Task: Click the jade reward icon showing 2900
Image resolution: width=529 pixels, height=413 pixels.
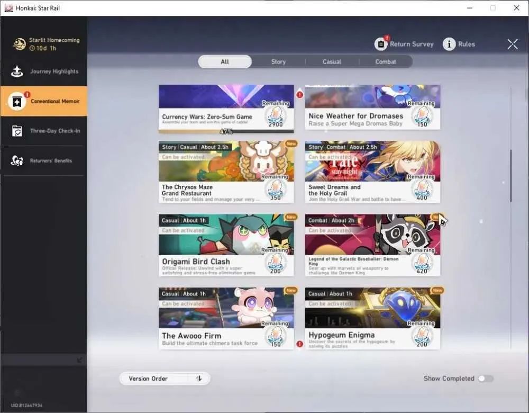Action: (276, 116)
